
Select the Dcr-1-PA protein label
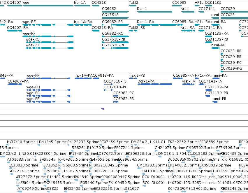(146, 81)
